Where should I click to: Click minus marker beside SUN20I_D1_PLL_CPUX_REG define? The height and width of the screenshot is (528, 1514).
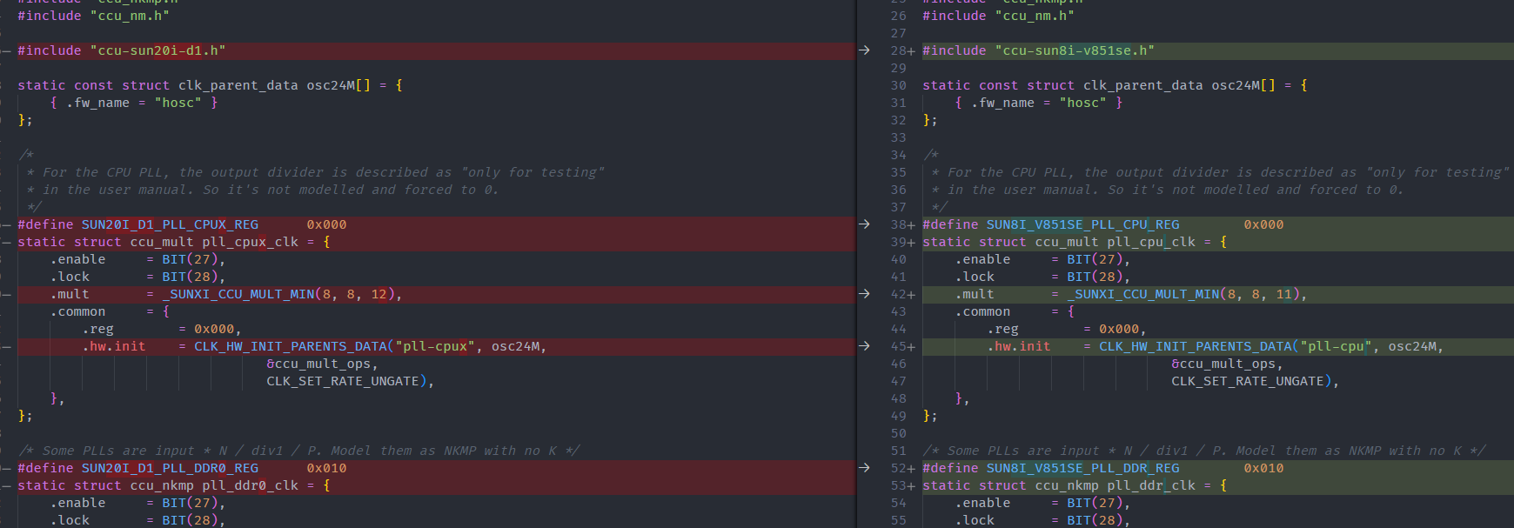(7, 224)
